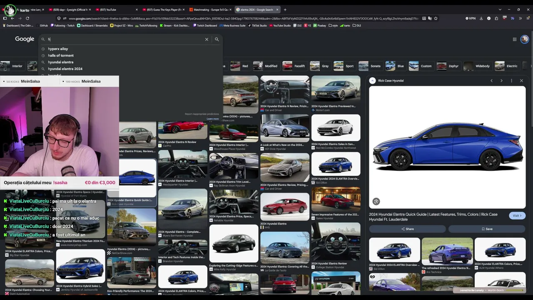Expand the hidden extensions overflow chevron
533x300 pixels.
tap(520, 18)
